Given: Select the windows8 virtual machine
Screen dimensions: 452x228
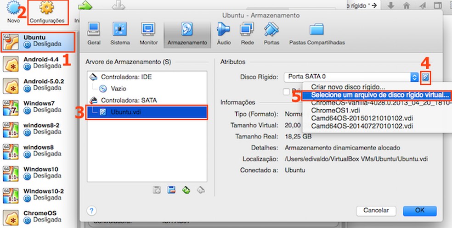Looking at the screenshot, I should click(x=38, y=151).
